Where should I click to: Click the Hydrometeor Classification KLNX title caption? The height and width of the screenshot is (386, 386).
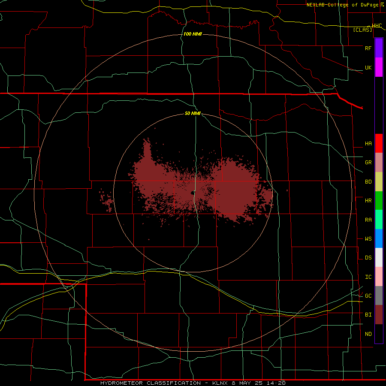(x=193, y=383)
